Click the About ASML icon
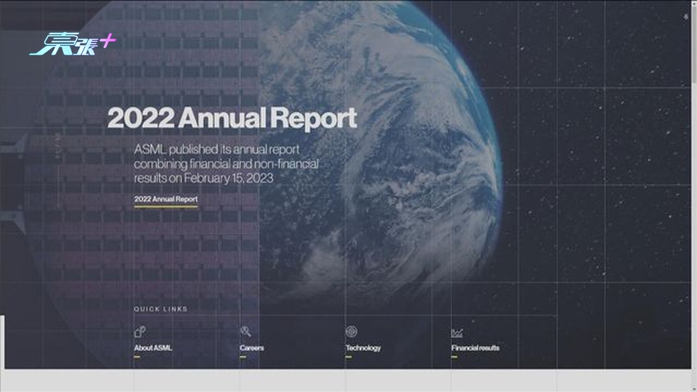This screenshot has height=392, width=697. click(x=139, y=332)
